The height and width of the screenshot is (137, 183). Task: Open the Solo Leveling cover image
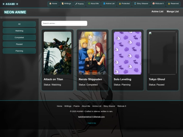[127, 53]
